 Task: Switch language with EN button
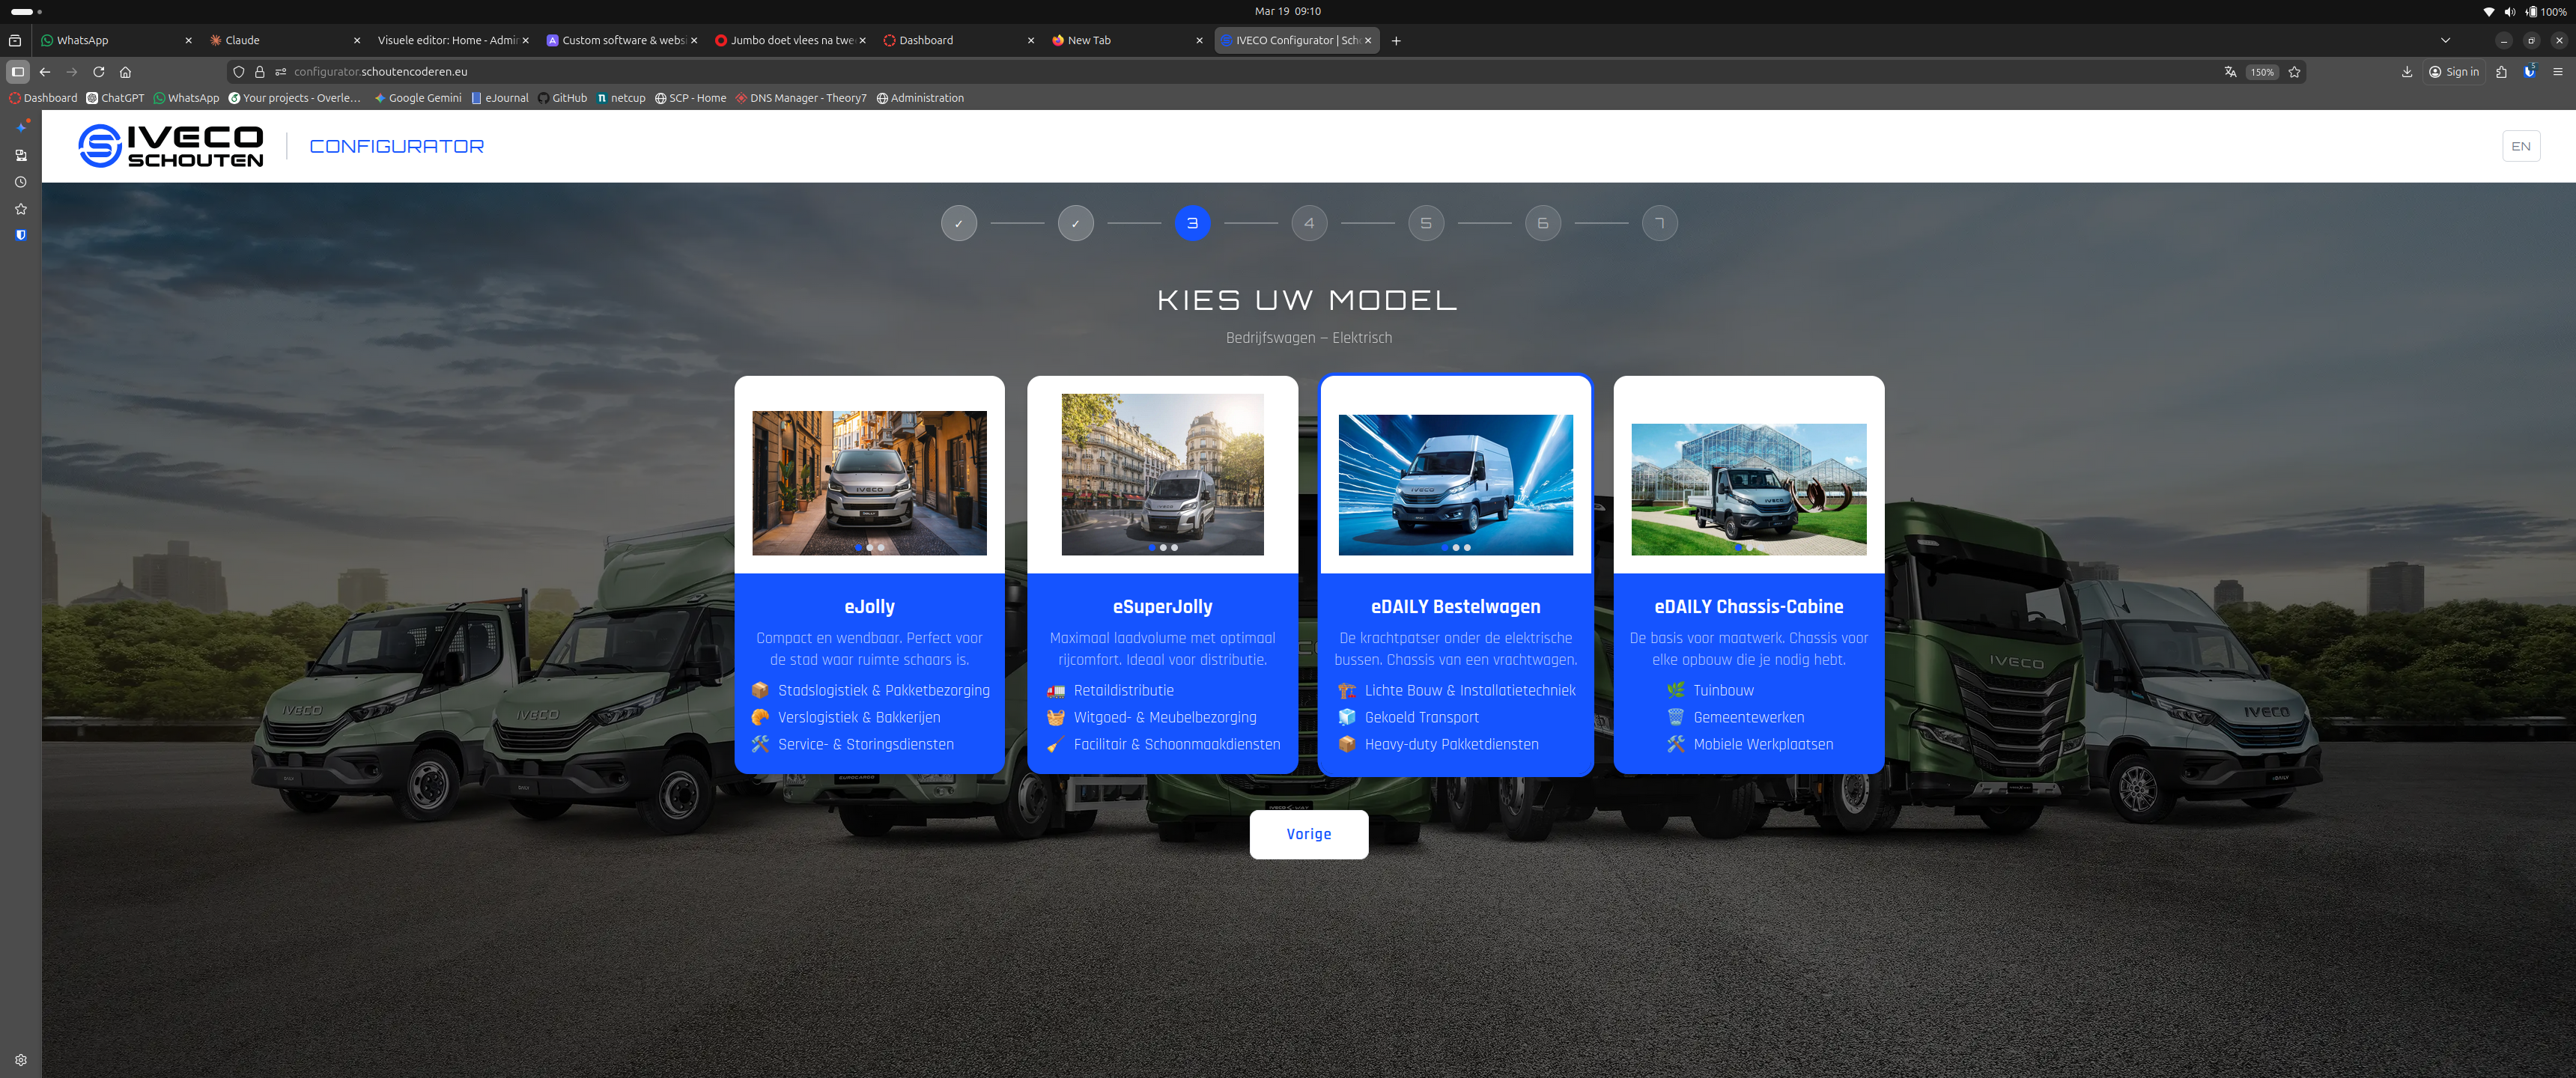(x=2520, y=146)
